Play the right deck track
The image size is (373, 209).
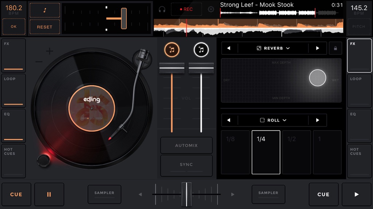pos(356,194)
